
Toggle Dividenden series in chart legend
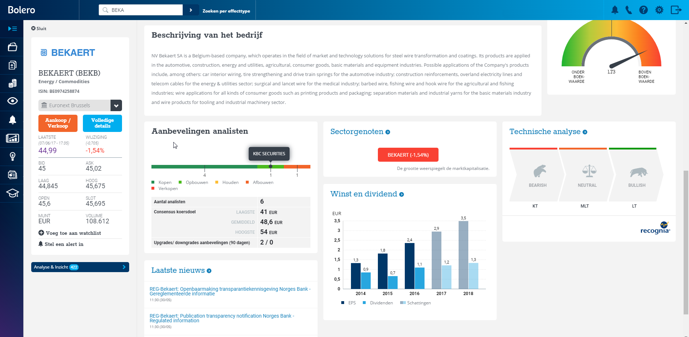[x=378, y=303]
